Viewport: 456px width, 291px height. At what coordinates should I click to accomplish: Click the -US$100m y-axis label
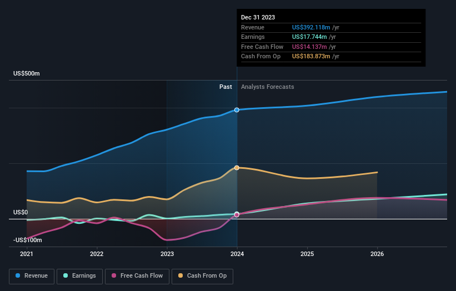(28, 240)
